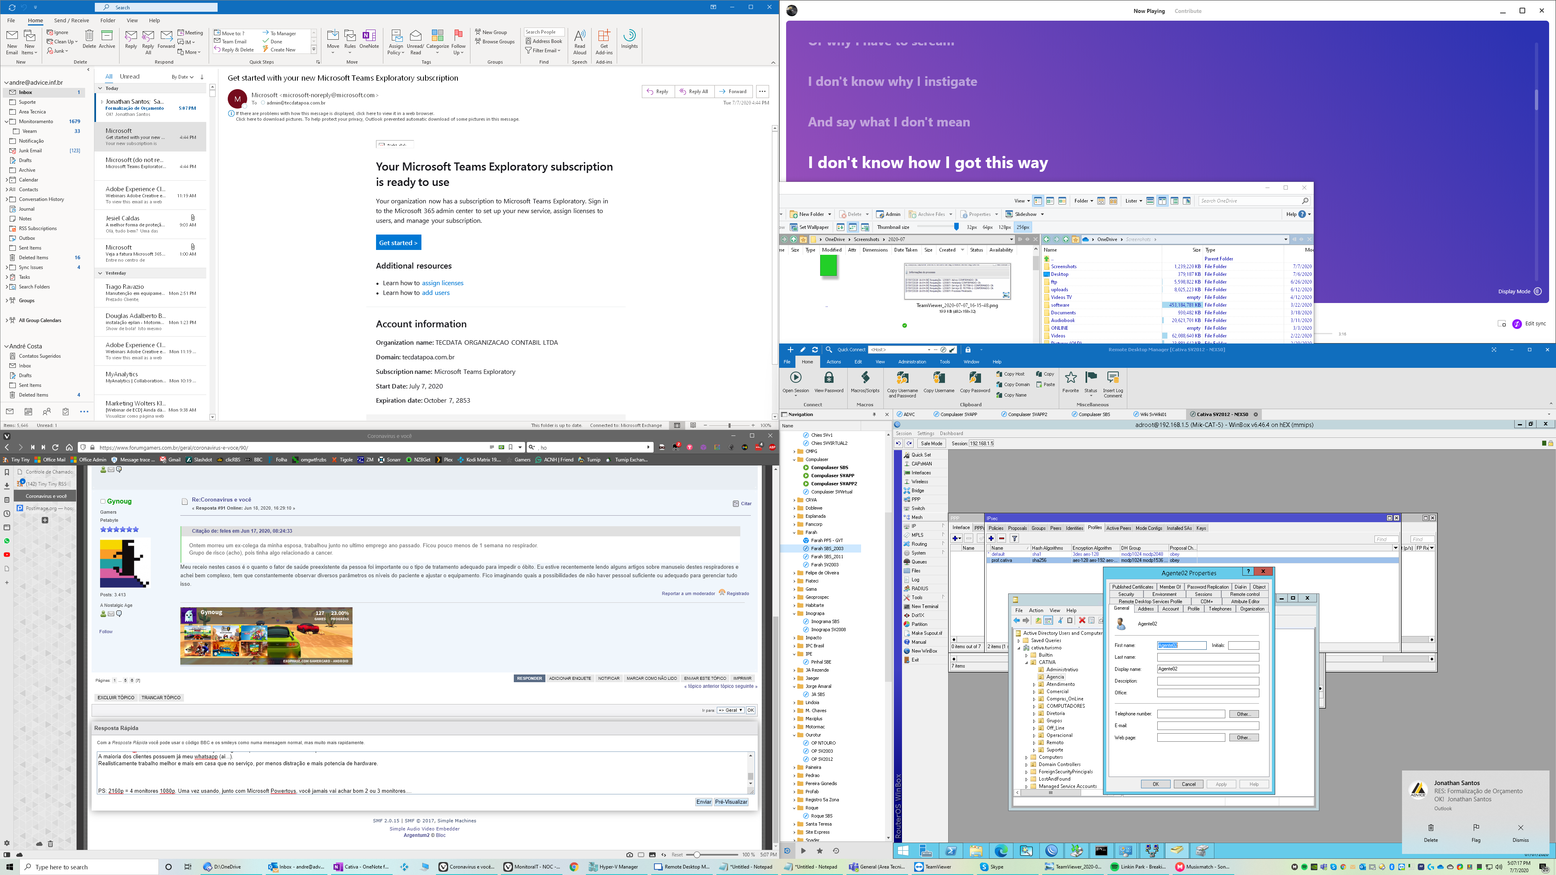Switch to Account tab in Agente02 Properties
This screenshot has height=875, width=1556.
[x=1170, y=609]
